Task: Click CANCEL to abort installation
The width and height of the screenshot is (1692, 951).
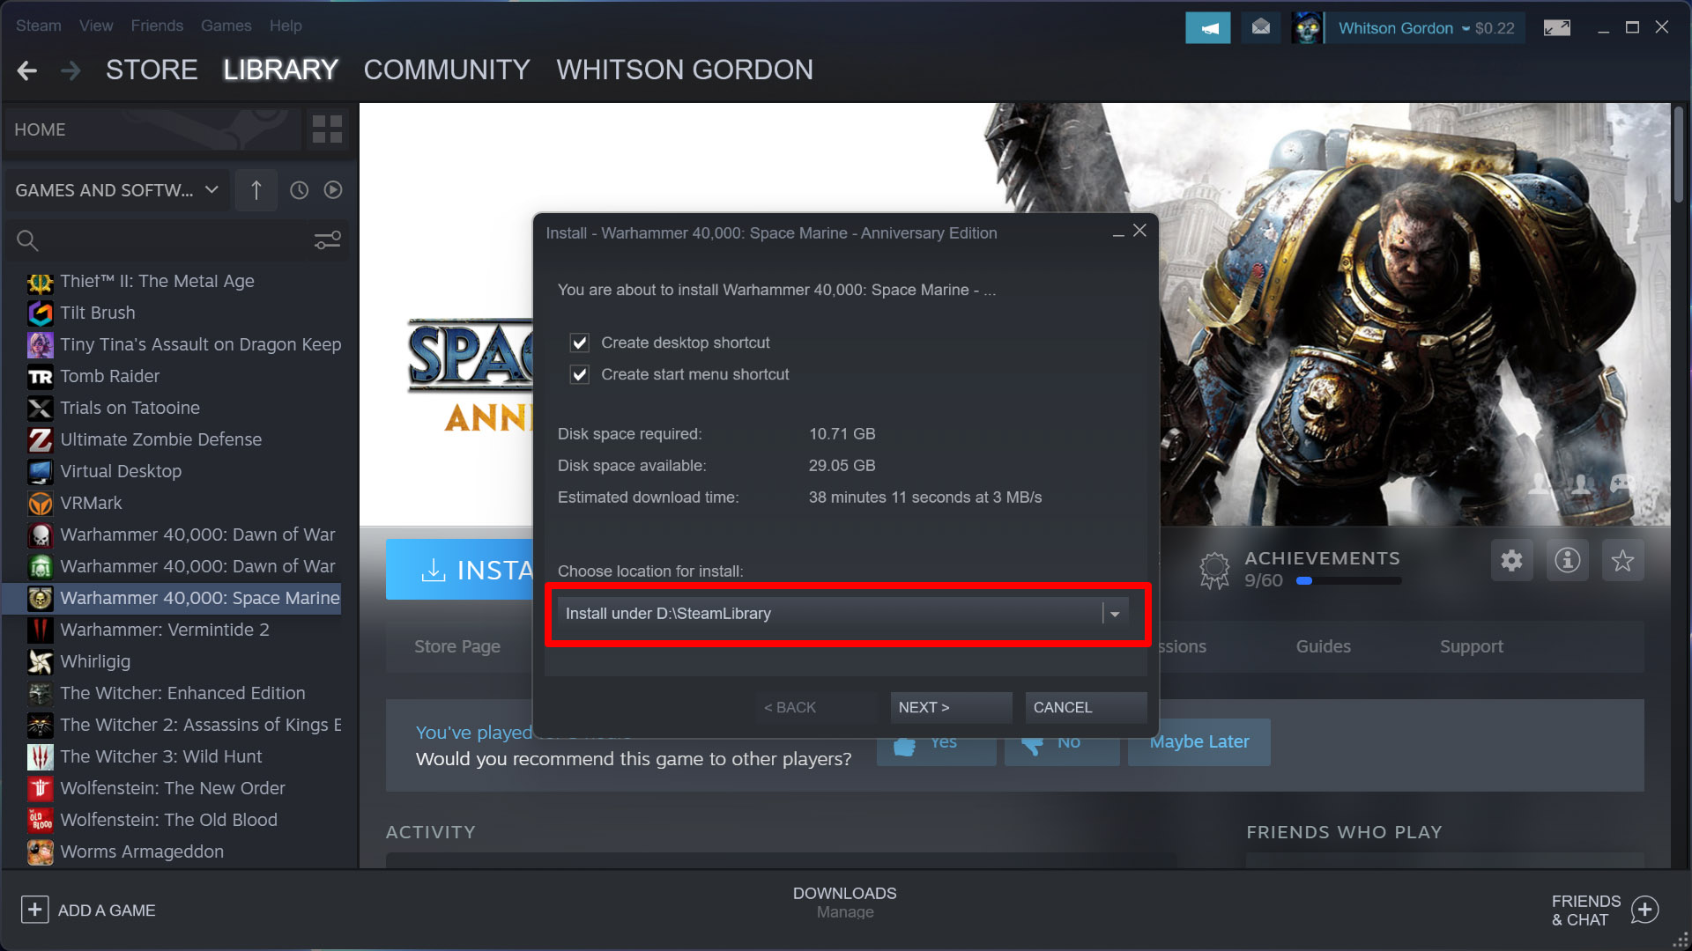Action: (x=1060, y=706)
